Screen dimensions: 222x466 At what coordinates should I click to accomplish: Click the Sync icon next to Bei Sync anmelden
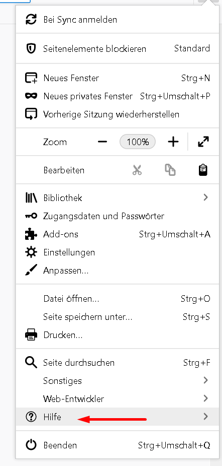pos(31,19)
